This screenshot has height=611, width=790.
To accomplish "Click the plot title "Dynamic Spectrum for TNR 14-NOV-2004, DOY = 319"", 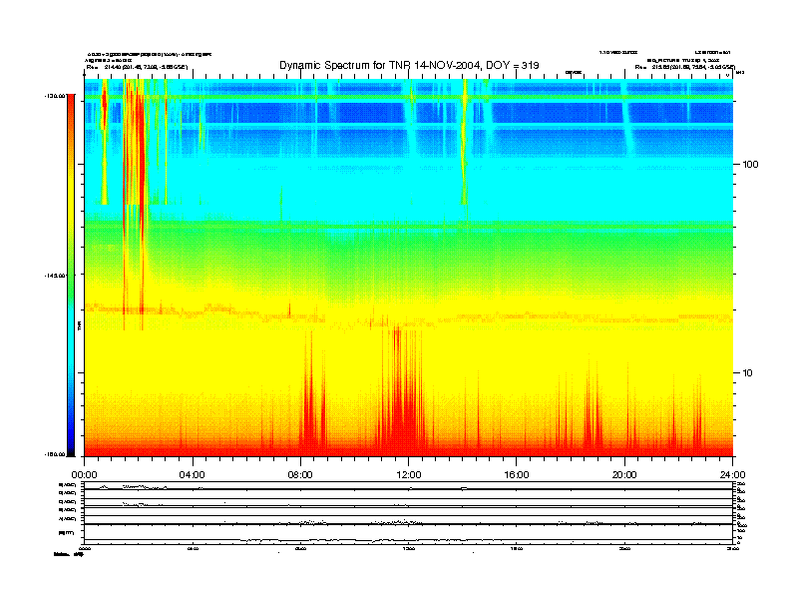I will click(409, 66).
